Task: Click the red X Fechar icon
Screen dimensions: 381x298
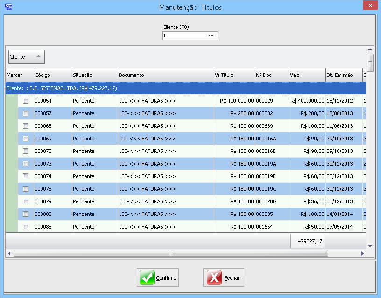Action: tap(214, 277)
